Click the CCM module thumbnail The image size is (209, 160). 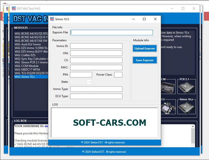pyautogui.click(x=168, y=87)
